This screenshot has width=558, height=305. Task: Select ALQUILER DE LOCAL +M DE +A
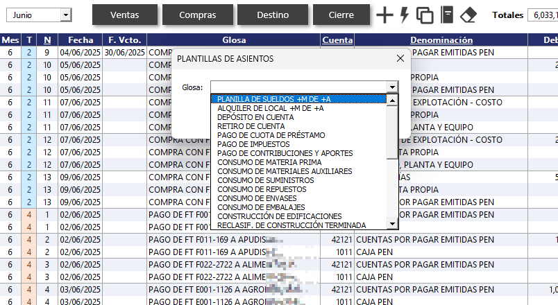pyautogui.click(x=298, y=108)
